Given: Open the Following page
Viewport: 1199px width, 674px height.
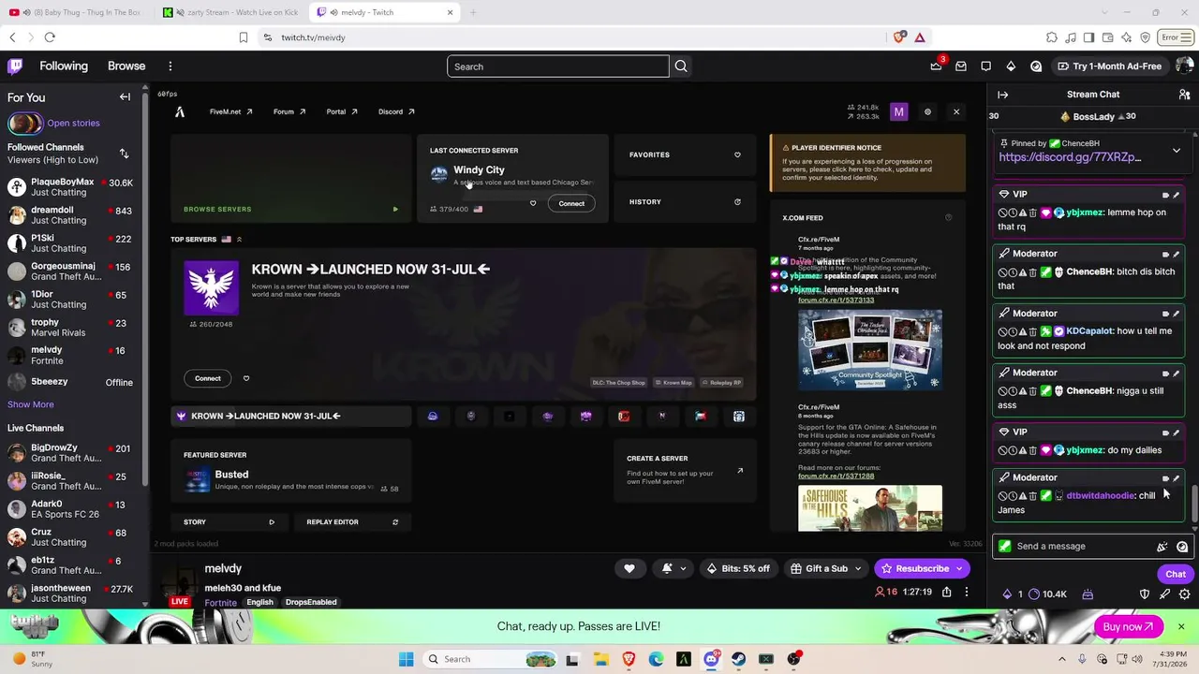Looking at the screenshot, I should (64, 66).
